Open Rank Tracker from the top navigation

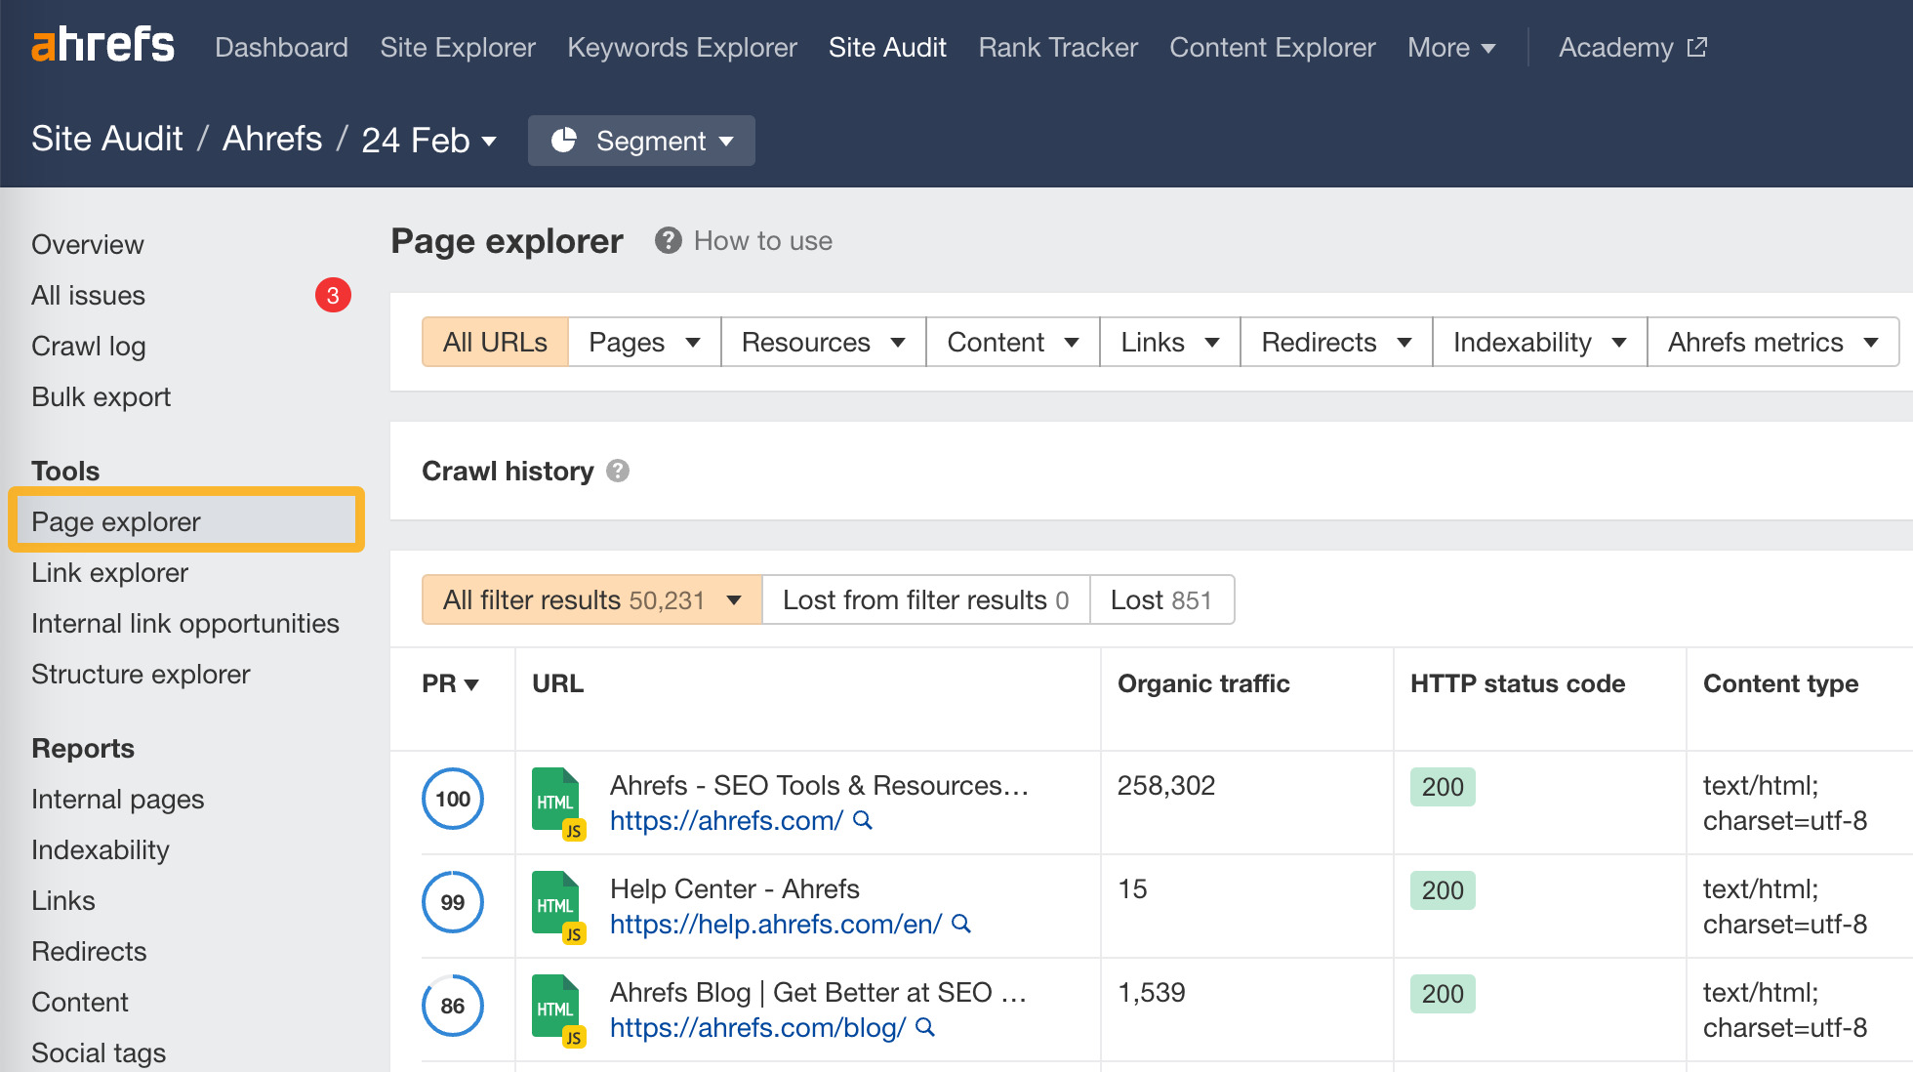pyautogui.click(x=1057, y=47)
